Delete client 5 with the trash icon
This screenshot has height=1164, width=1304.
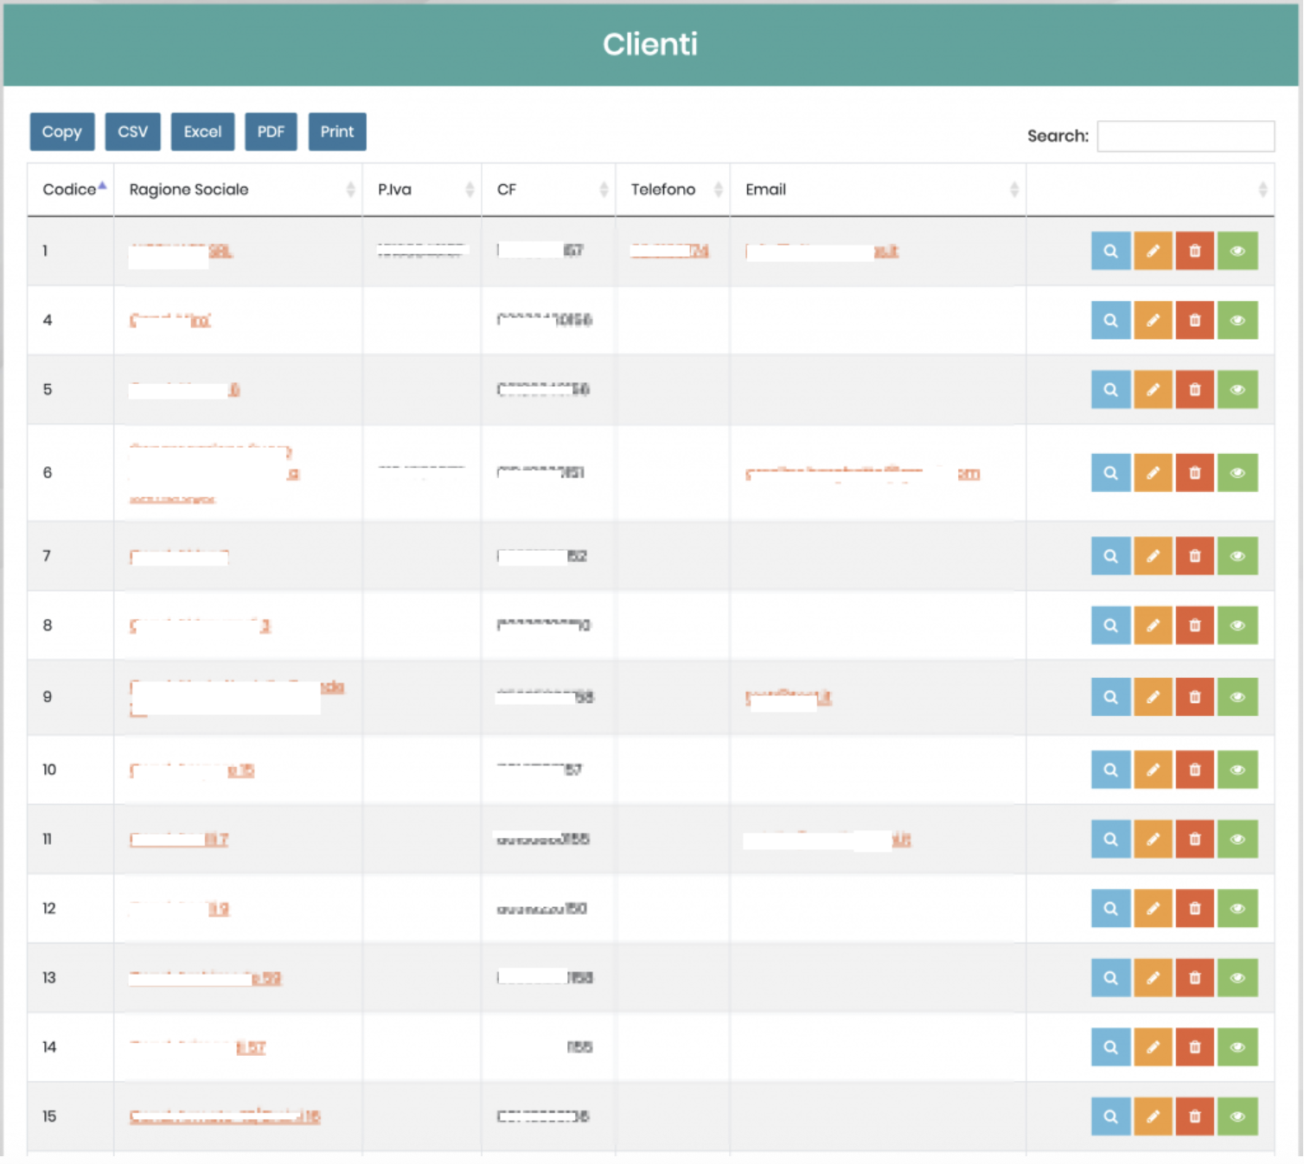point(1194,389)
